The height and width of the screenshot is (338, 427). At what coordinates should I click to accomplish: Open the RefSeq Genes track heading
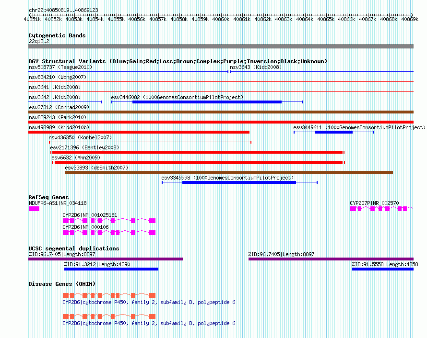point(48,197)
